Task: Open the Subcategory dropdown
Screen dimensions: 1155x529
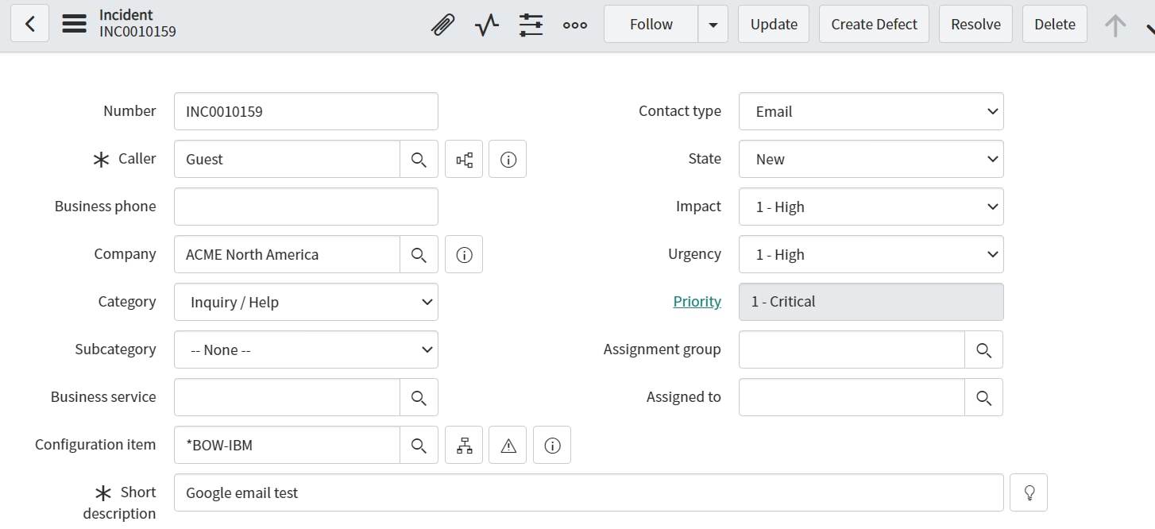Action: (306, 349)
